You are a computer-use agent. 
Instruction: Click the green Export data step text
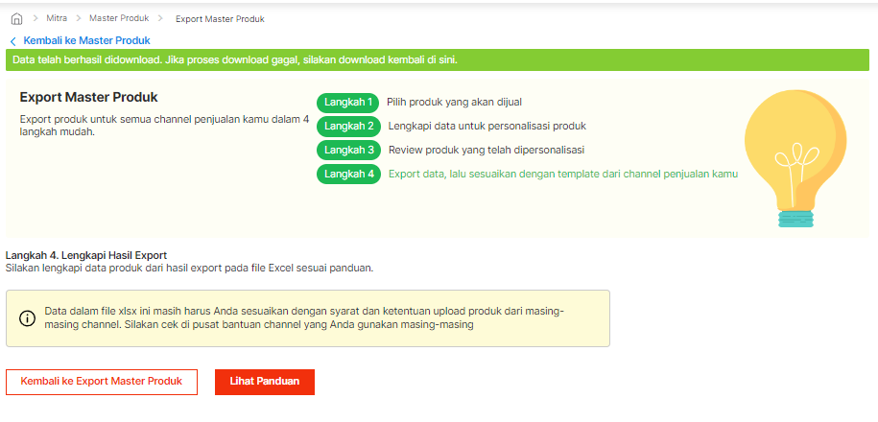tap(562, 175)
